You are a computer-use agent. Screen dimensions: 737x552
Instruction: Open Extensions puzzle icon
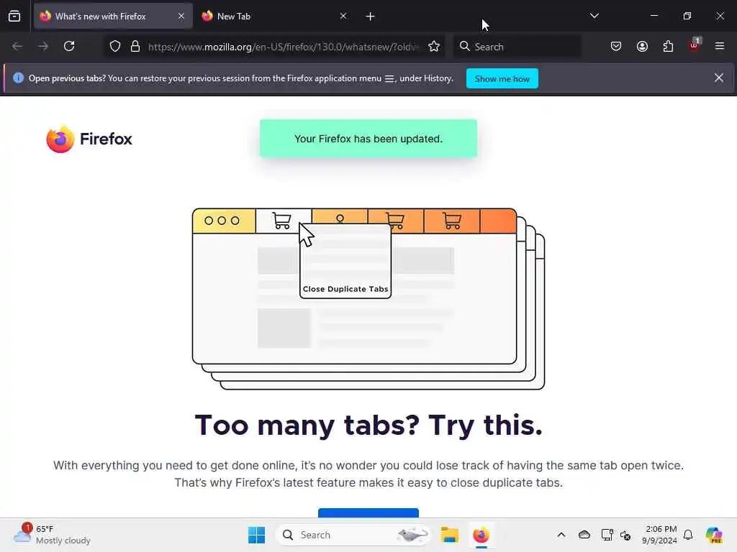coord(668,47)
